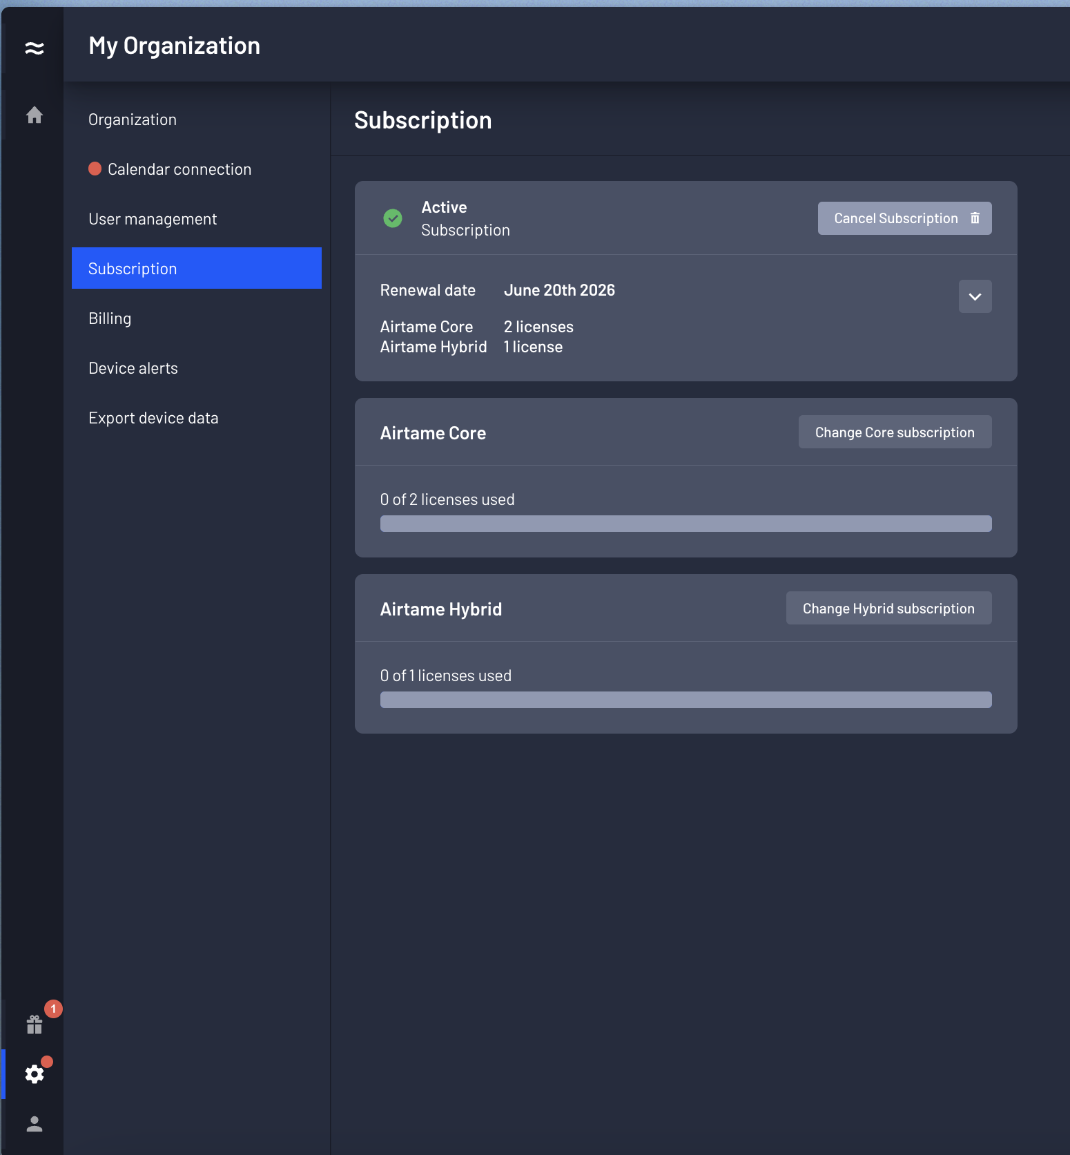Click the My Organization title
Image resolution: width=1070 pixels, height=1155 pixels.
175,46
